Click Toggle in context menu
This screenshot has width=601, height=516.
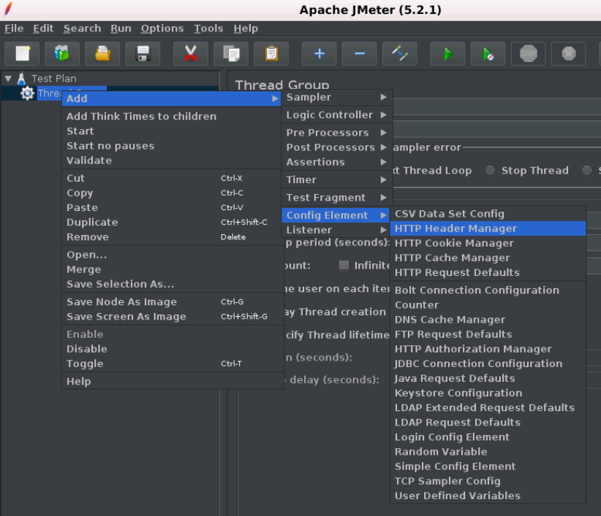click(173, 363)
